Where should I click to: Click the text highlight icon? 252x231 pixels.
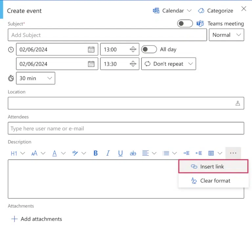click(75, 153)
